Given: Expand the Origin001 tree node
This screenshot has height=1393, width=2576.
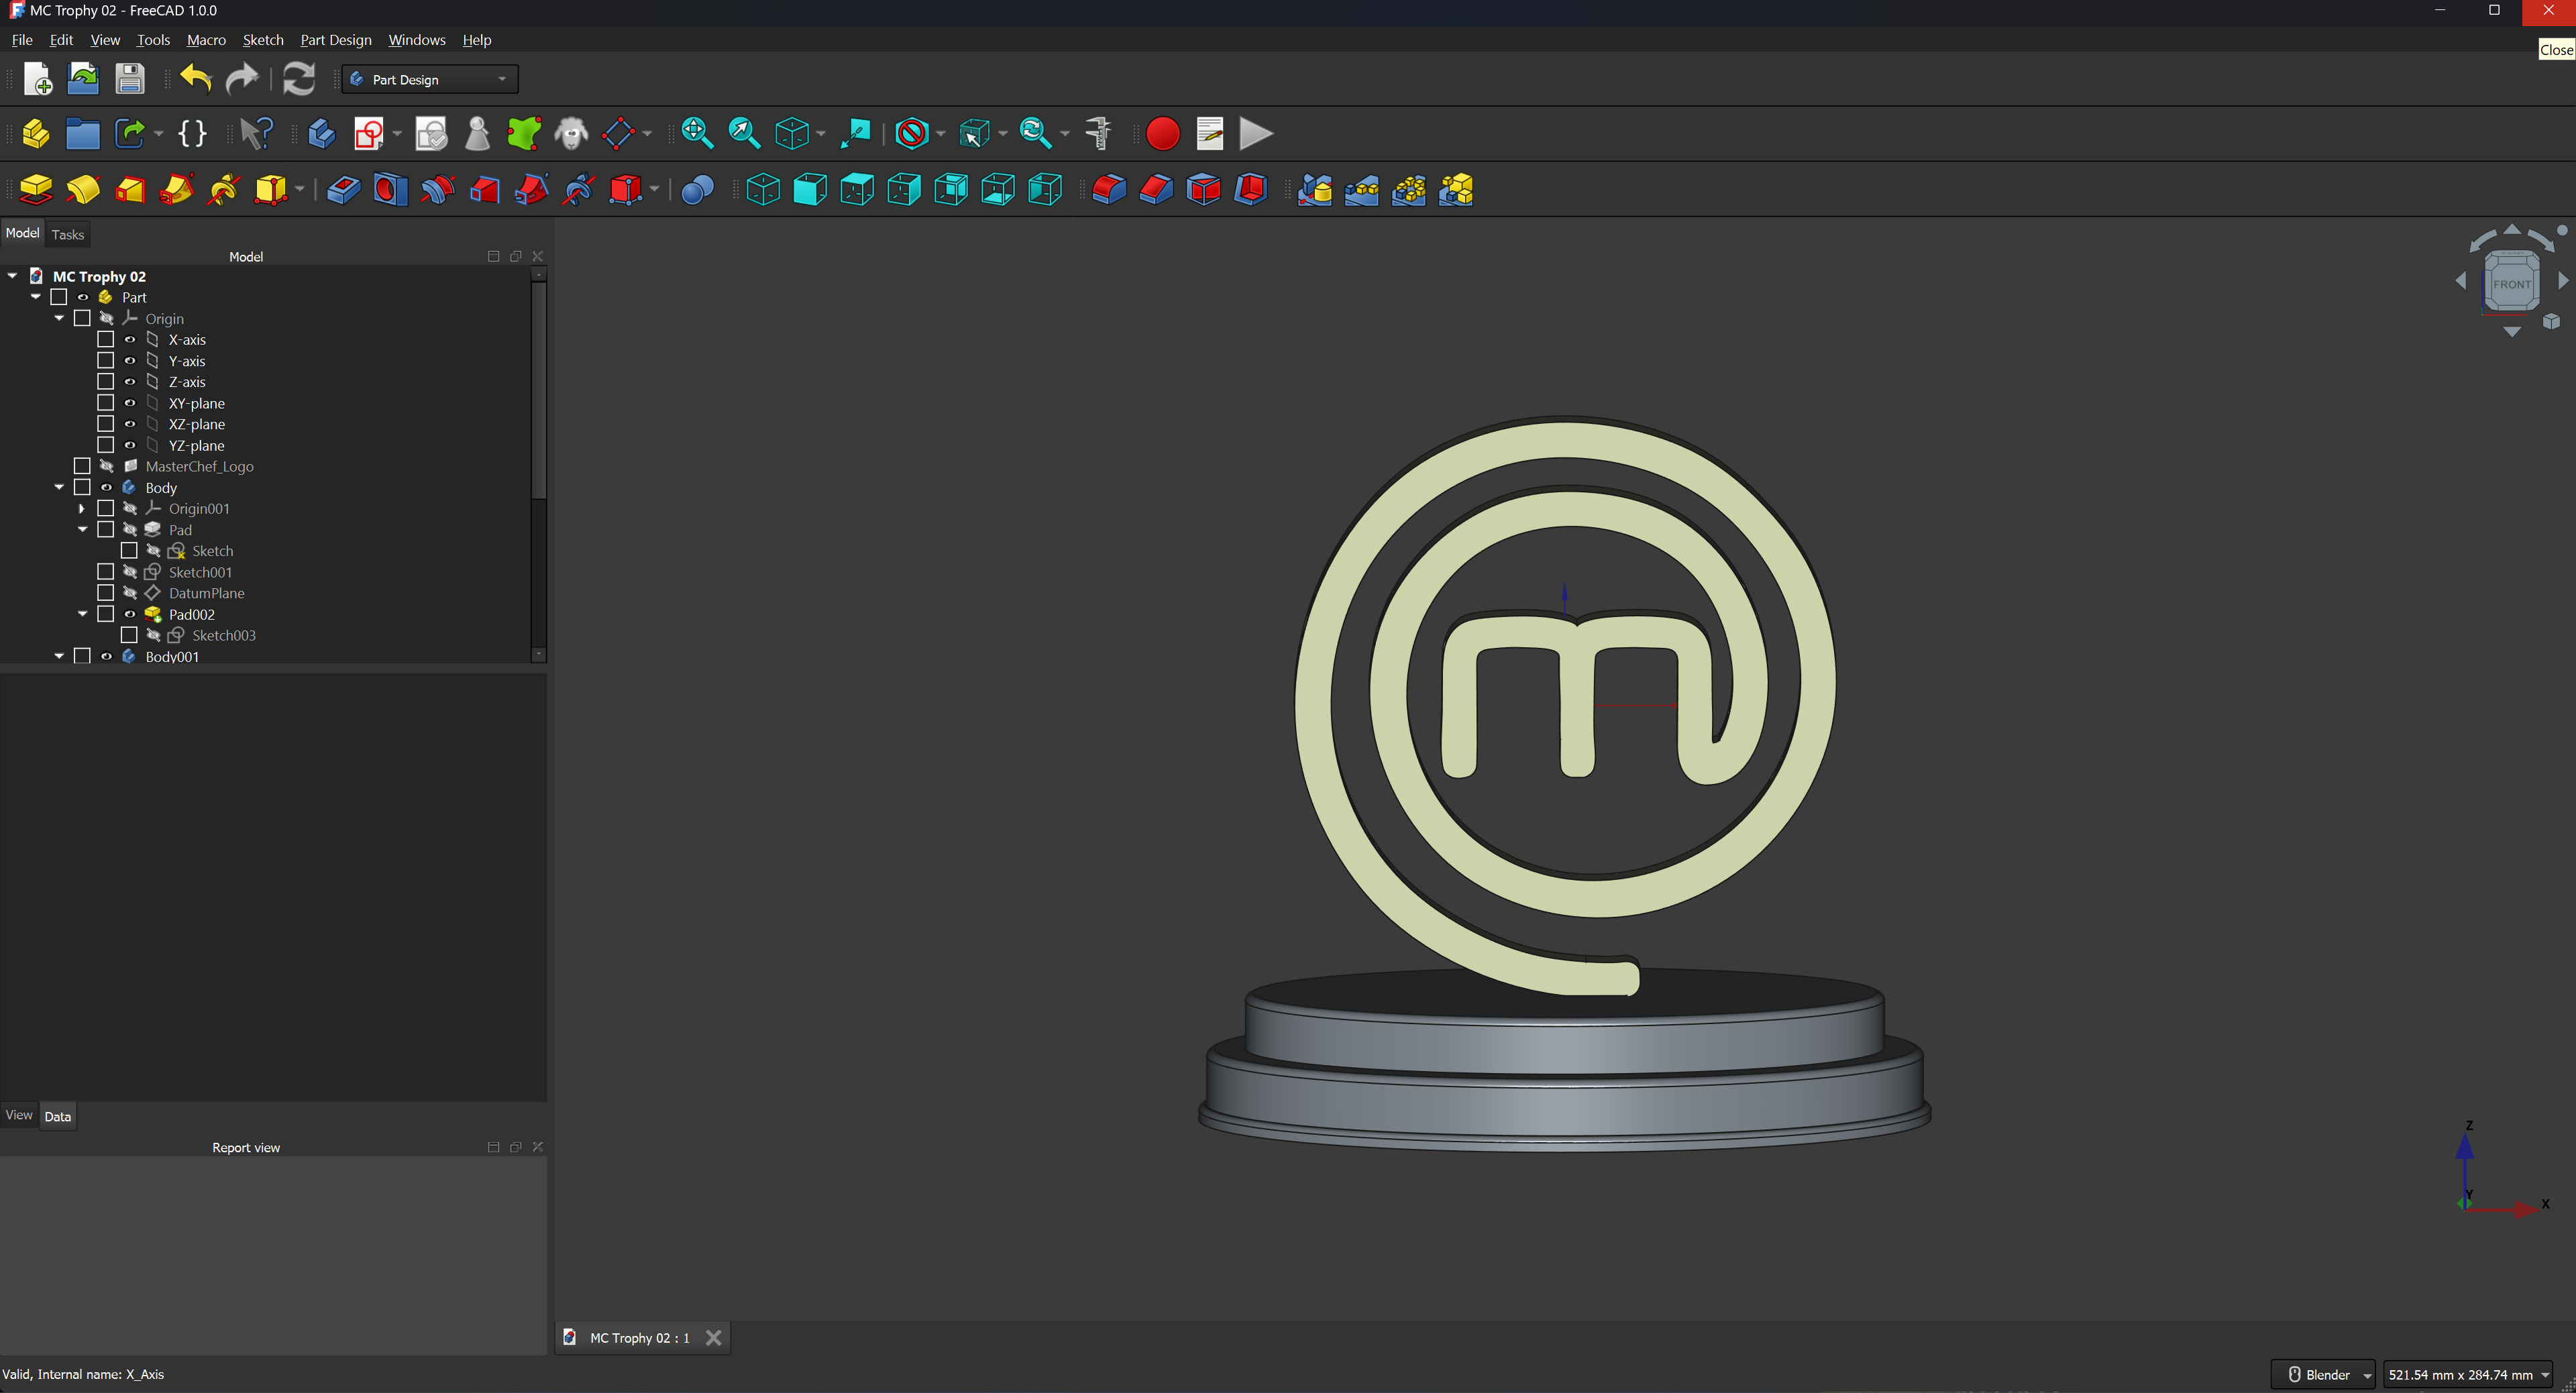Looking at the screenshot, I should click(x=82, y=508).
